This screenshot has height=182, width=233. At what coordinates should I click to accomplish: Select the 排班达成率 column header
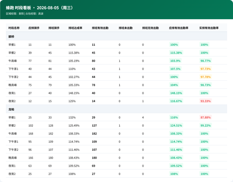pyautogui.click(x=75, y=28)
